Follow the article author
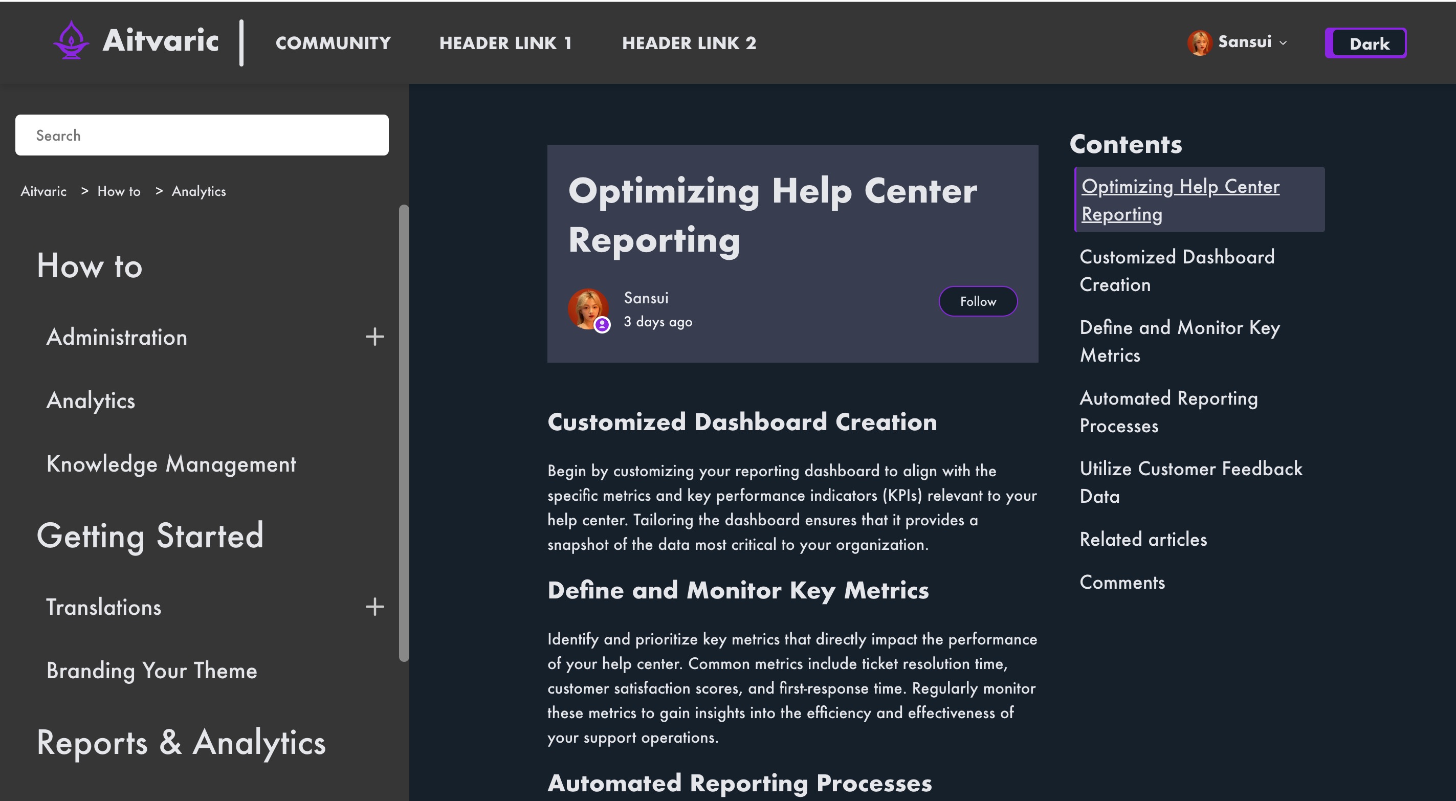1456x801 pixels. [x=977, y=301]
